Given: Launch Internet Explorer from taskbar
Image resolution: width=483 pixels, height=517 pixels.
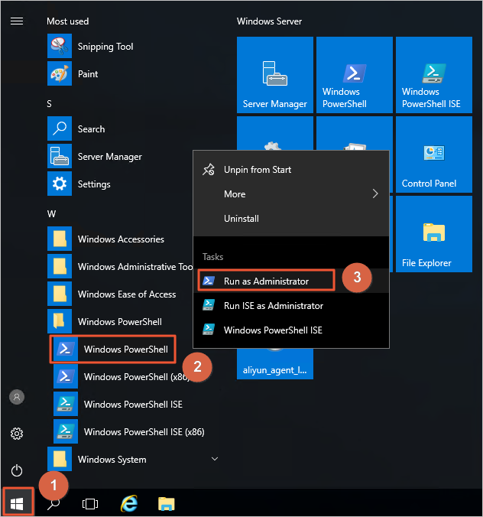Looking at the screenshot, I should tap(129, 503).
